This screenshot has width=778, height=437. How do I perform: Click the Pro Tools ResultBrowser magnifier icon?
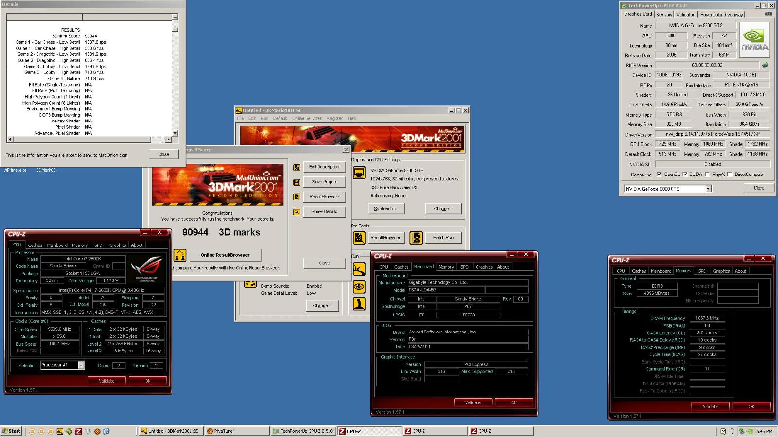coord(359,238)
